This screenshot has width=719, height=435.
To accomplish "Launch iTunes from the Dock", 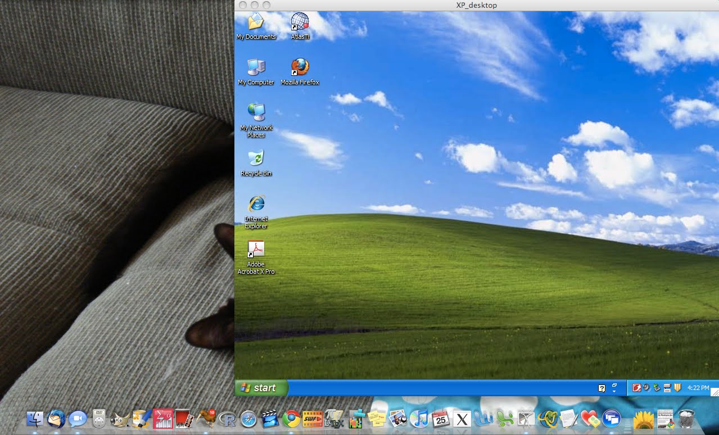I will point(419,419).
